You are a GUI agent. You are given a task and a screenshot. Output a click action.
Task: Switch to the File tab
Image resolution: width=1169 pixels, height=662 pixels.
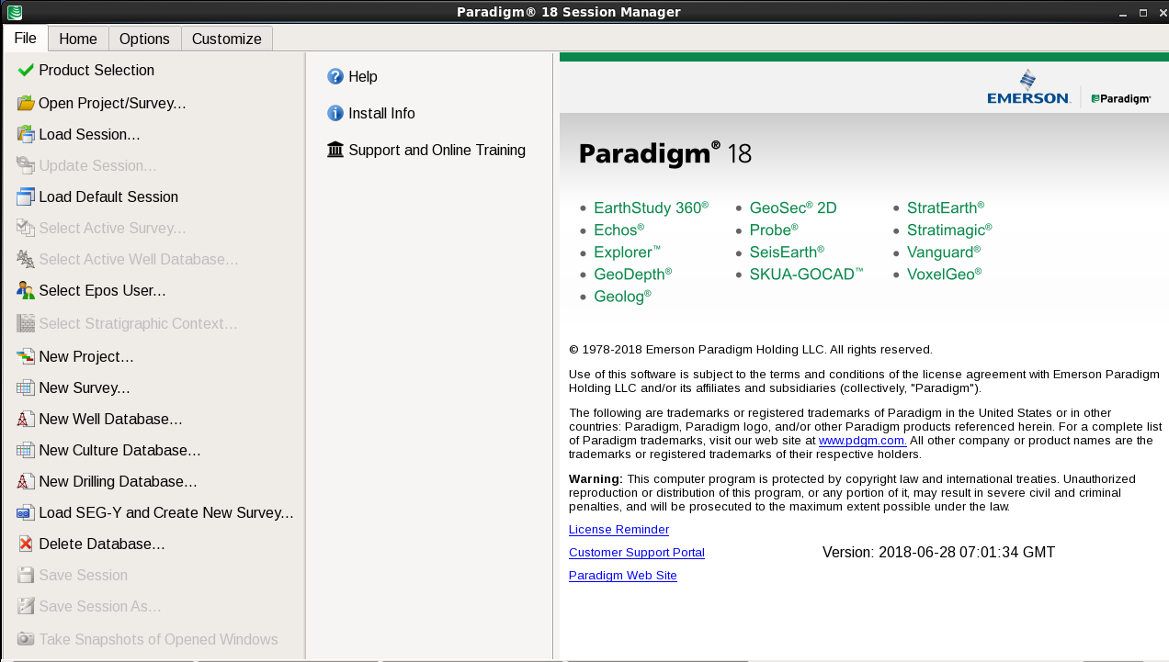tap(25, 38)
